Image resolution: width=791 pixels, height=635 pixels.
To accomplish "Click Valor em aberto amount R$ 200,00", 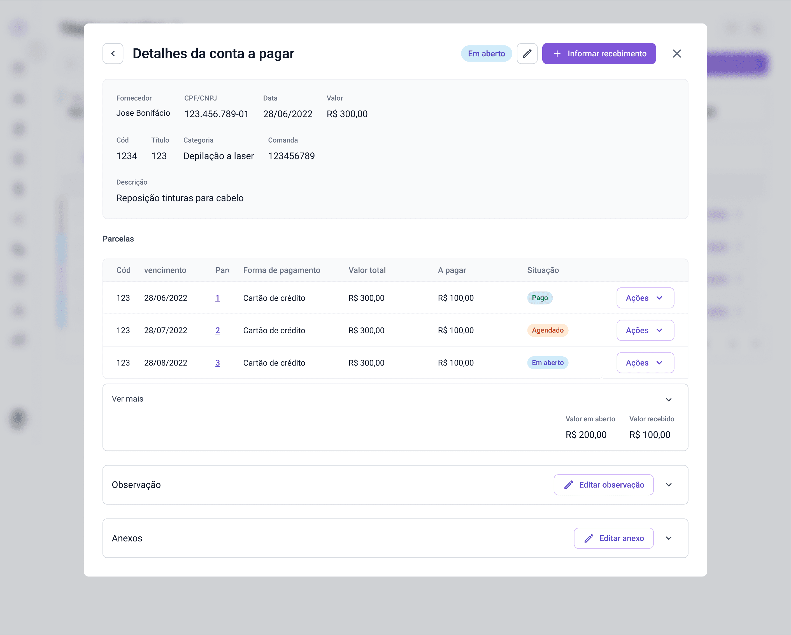I will pos(586,435).
